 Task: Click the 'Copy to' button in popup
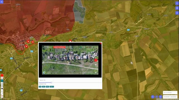point(52,87)
